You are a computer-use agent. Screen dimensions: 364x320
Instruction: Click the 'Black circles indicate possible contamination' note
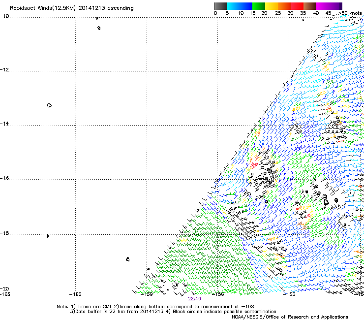pyautogui.click(x=224, y=312)
